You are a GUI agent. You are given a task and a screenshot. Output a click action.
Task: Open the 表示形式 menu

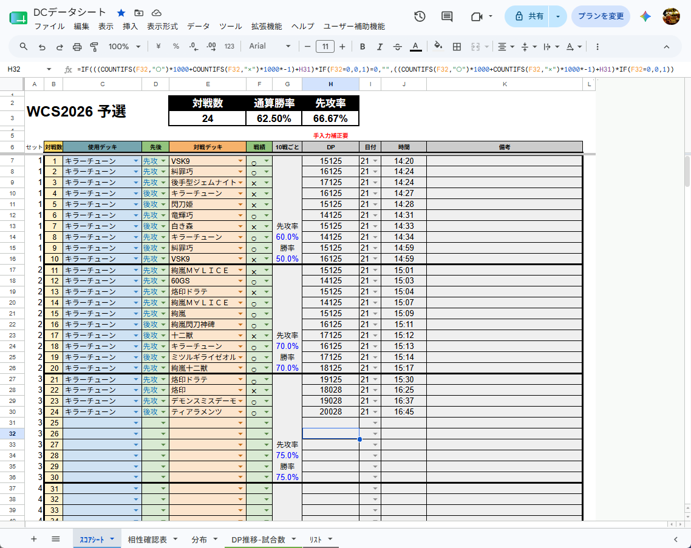pos(162,27)
